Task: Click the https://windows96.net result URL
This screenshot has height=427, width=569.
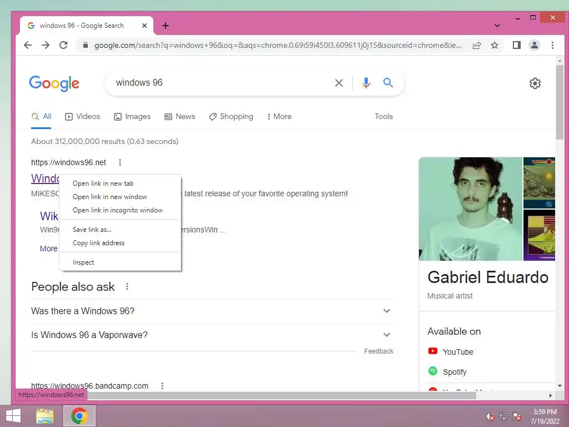Action: (x=68, y=162)
